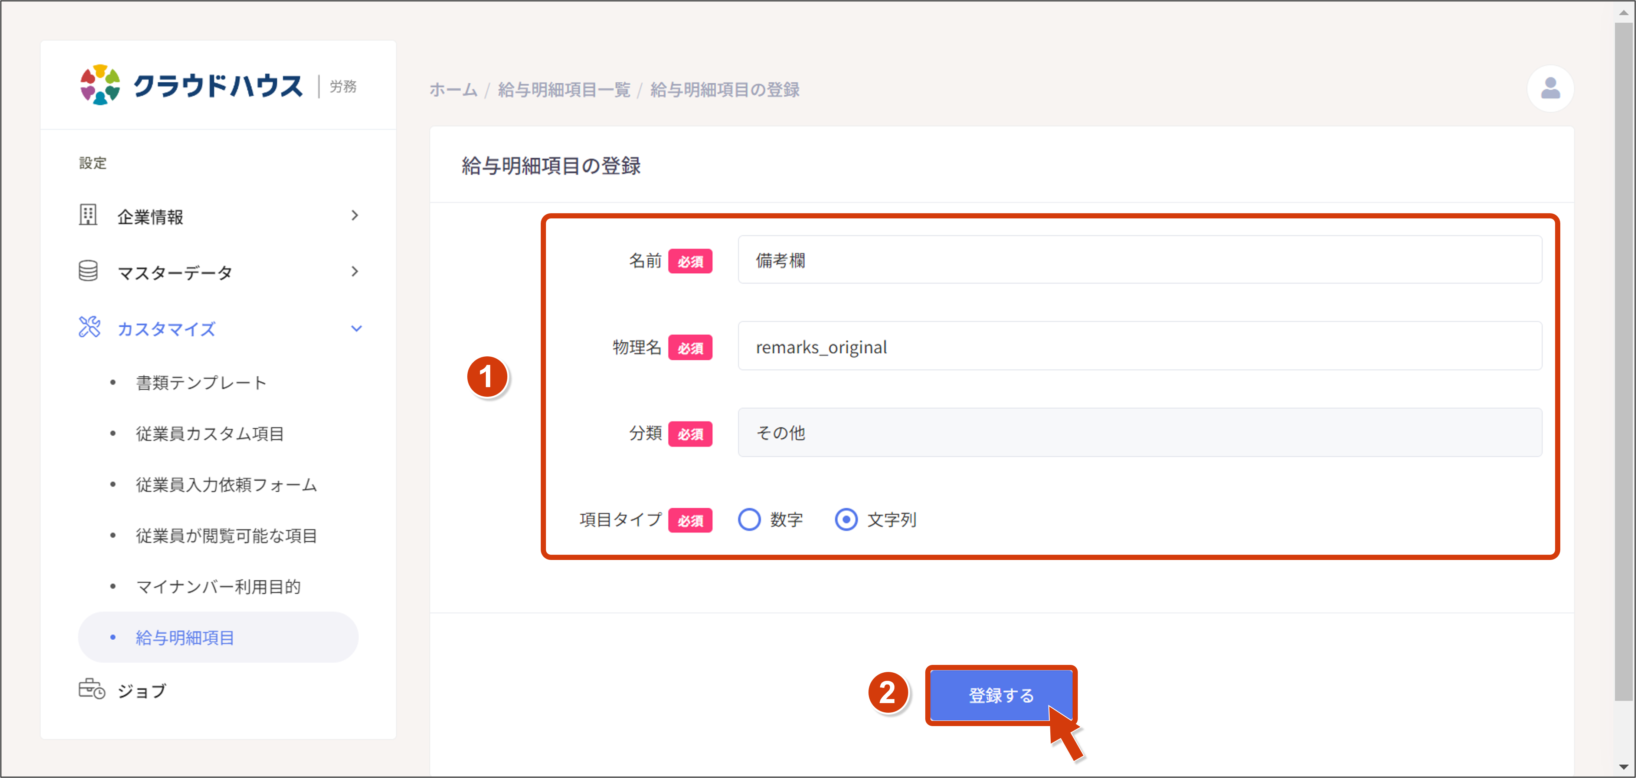The height and width of the screenshot is (778, 1636).
Task: Click the カスタマイズ wrench icon
Action: [x=89, y=328]
